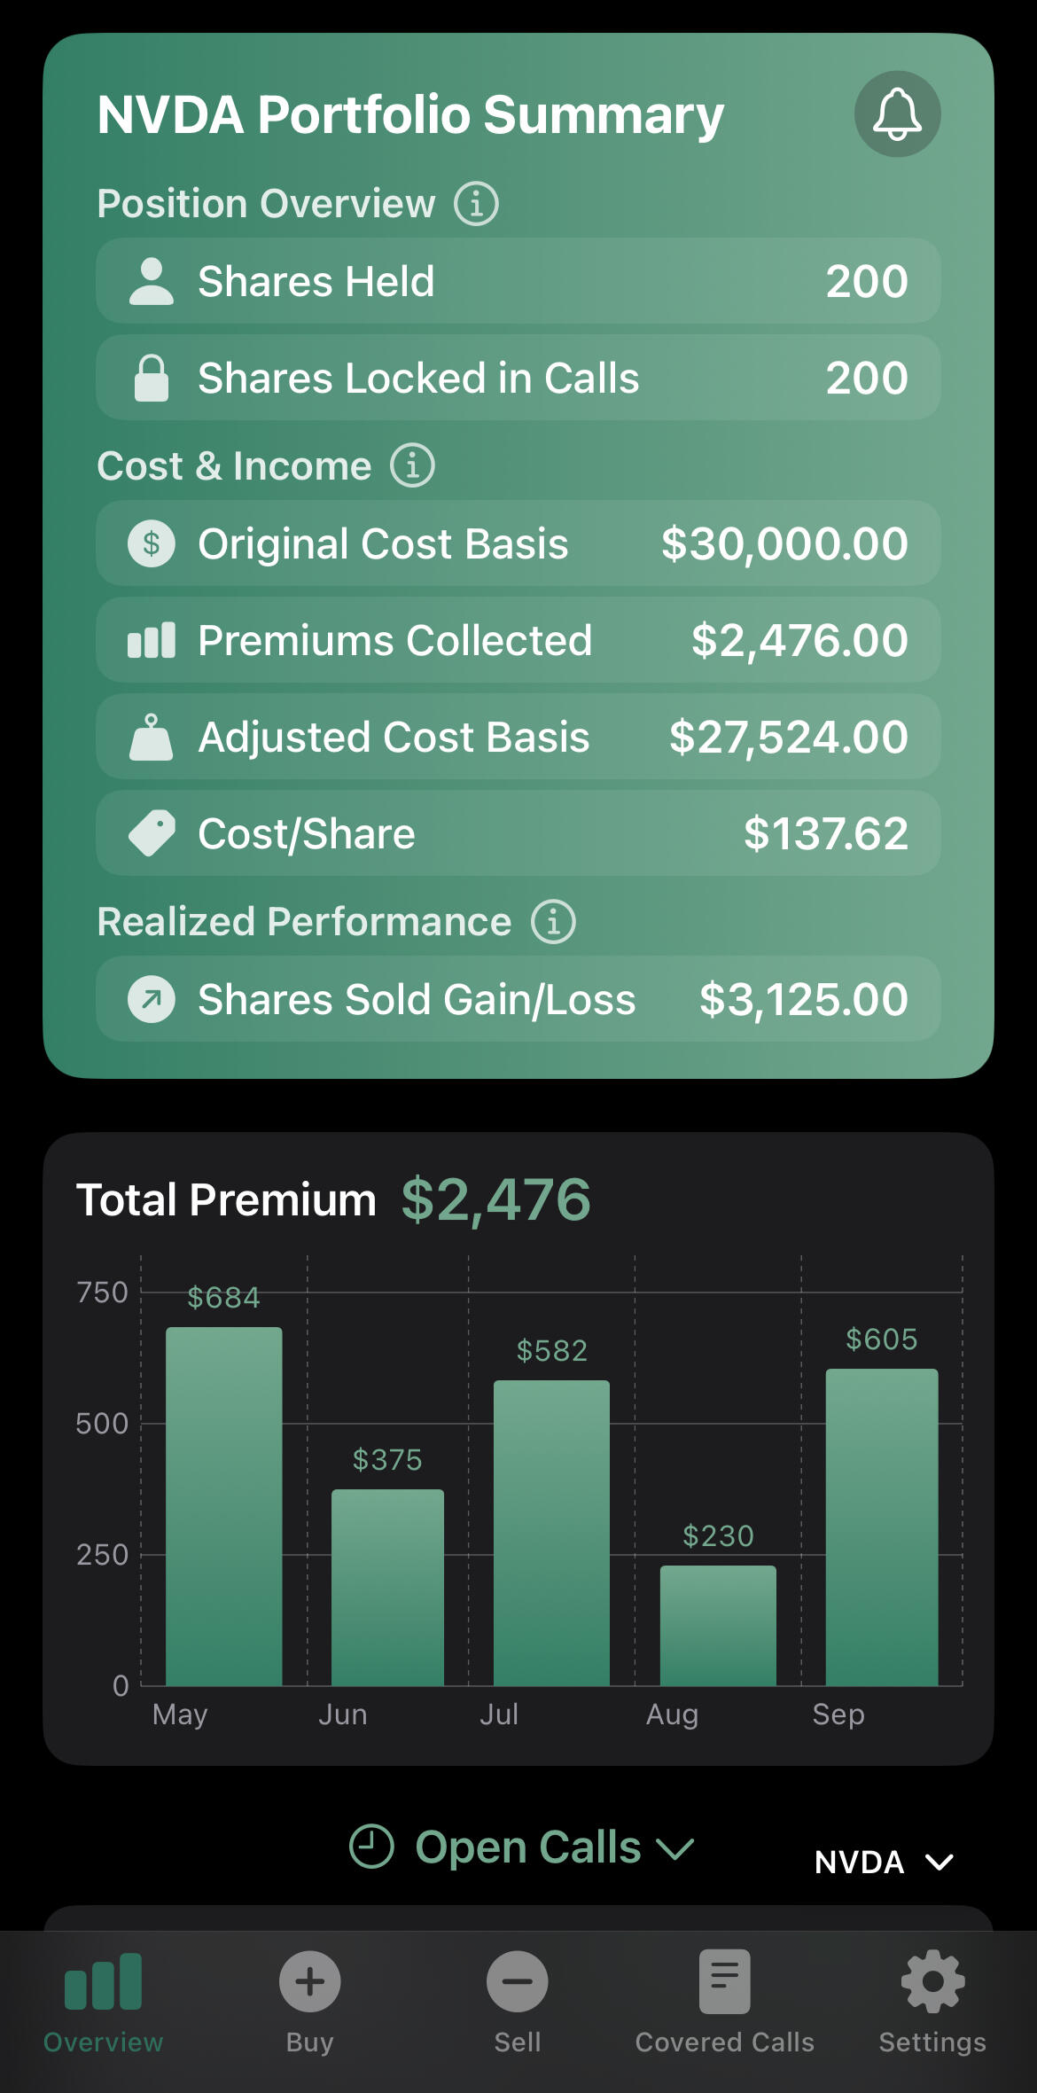1037x2093 pixels.
Task: Tap the Buy plus icon
Action: click(309, 1981)
